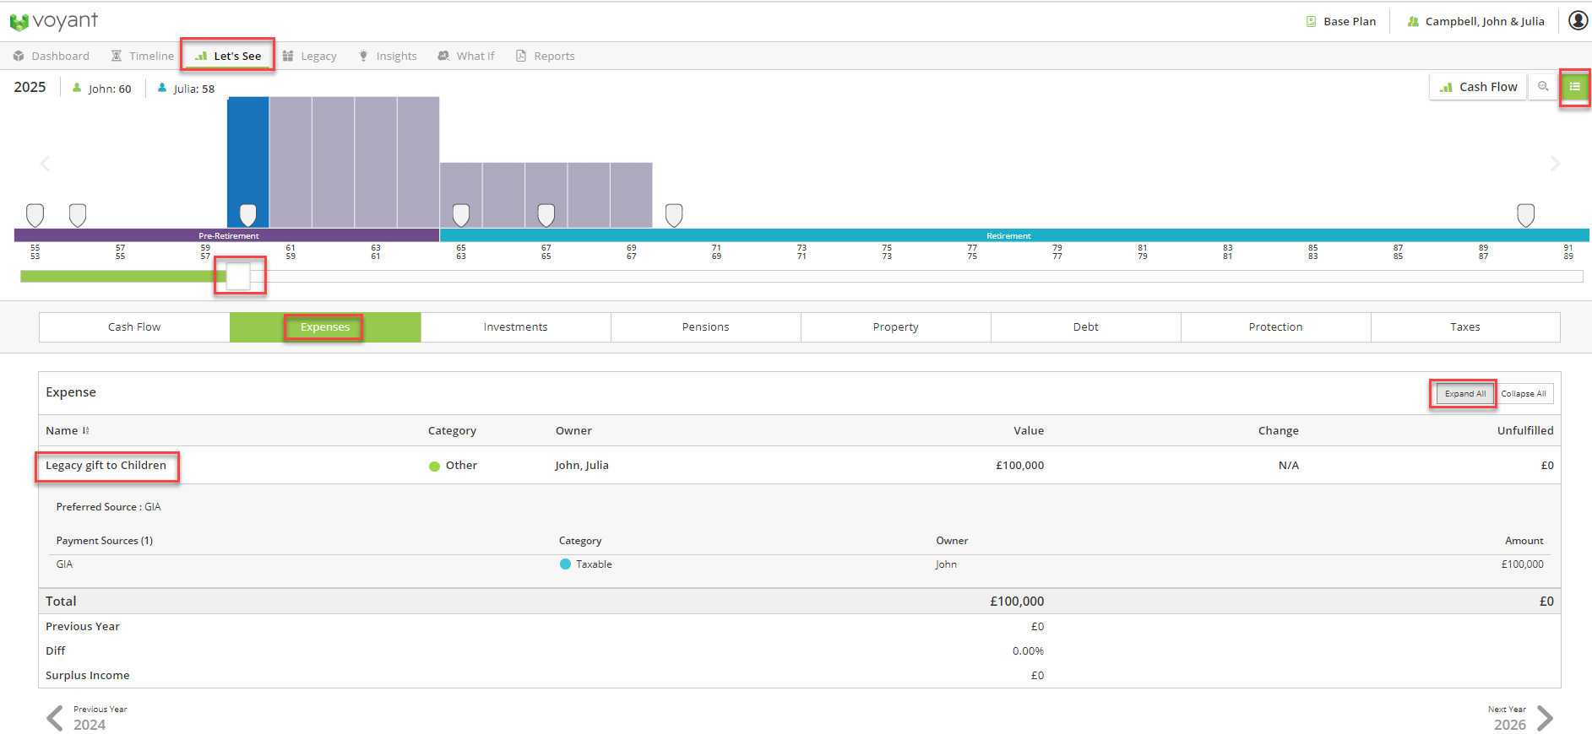Click the timeline year slider handle
The image size is (1592, 734).
239,276
